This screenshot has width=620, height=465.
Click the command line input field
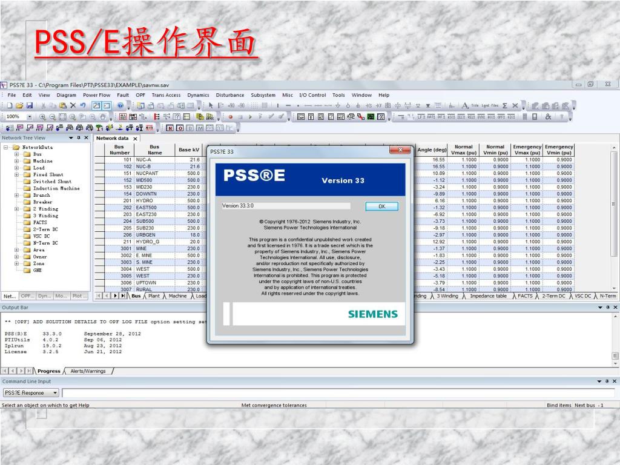tap(338, 392)
